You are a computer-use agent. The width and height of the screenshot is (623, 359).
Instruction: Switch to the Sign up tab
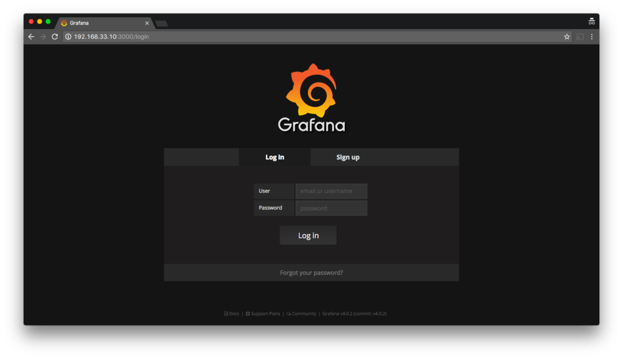[x=347, y=157]
